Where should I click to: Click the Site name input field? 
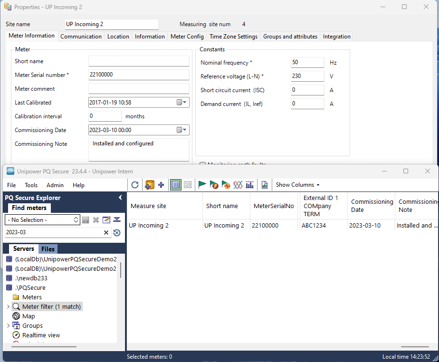point(112,24)
